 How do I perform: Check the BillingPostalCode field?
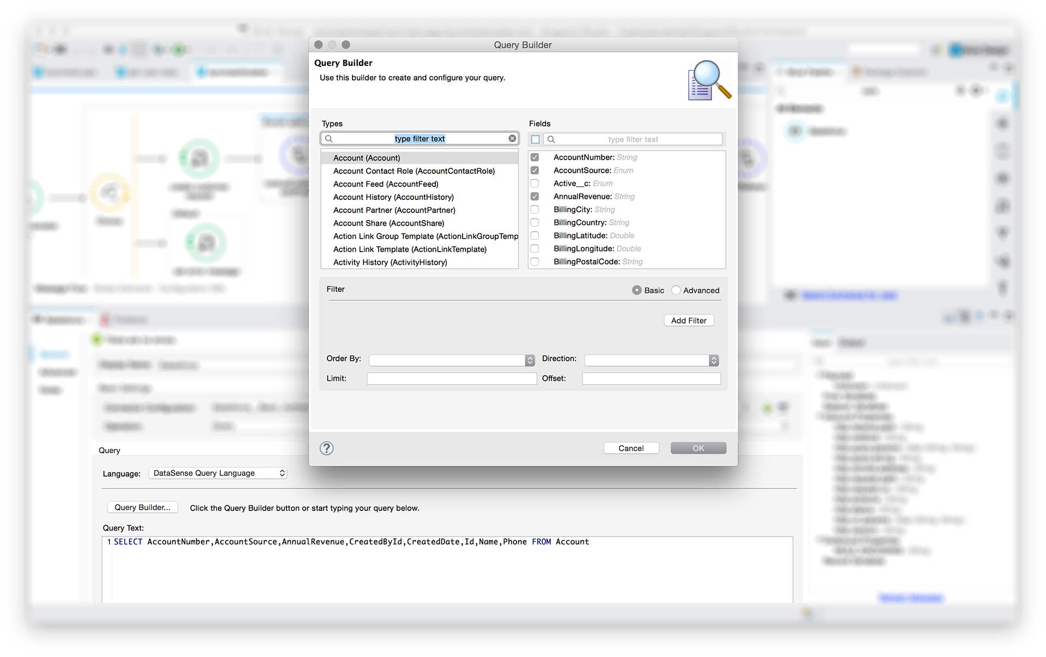pyautogui.click(x=535, y=262)
